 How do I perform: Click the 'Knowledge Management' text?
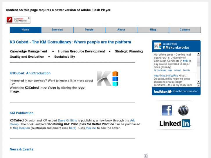[28, 51]
